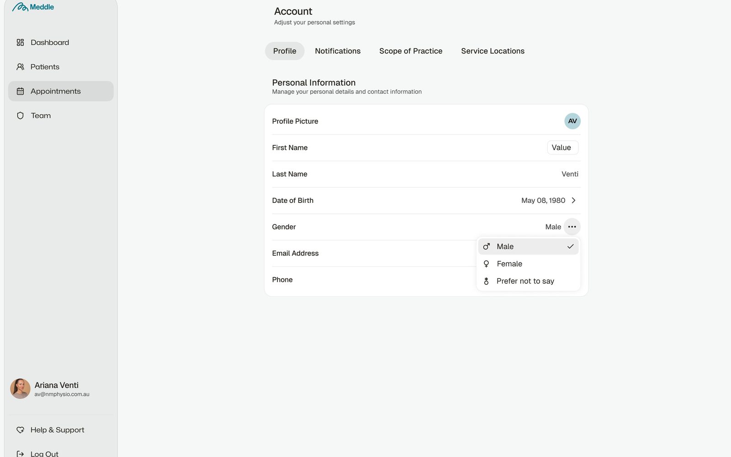Screen dimensions: 731x457
Task: Click the date May 08, 1980
Action: [543, 201]
